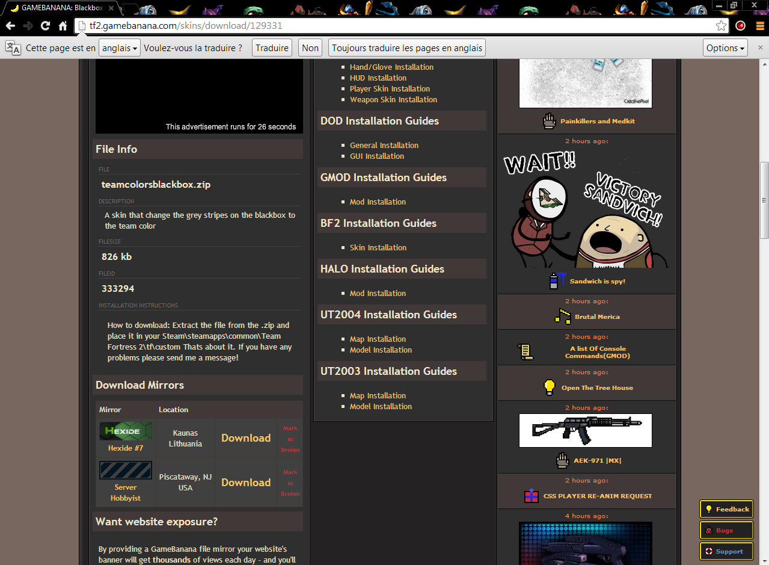Click the teamcolorsblackbox.zip file name

point(156,185)
